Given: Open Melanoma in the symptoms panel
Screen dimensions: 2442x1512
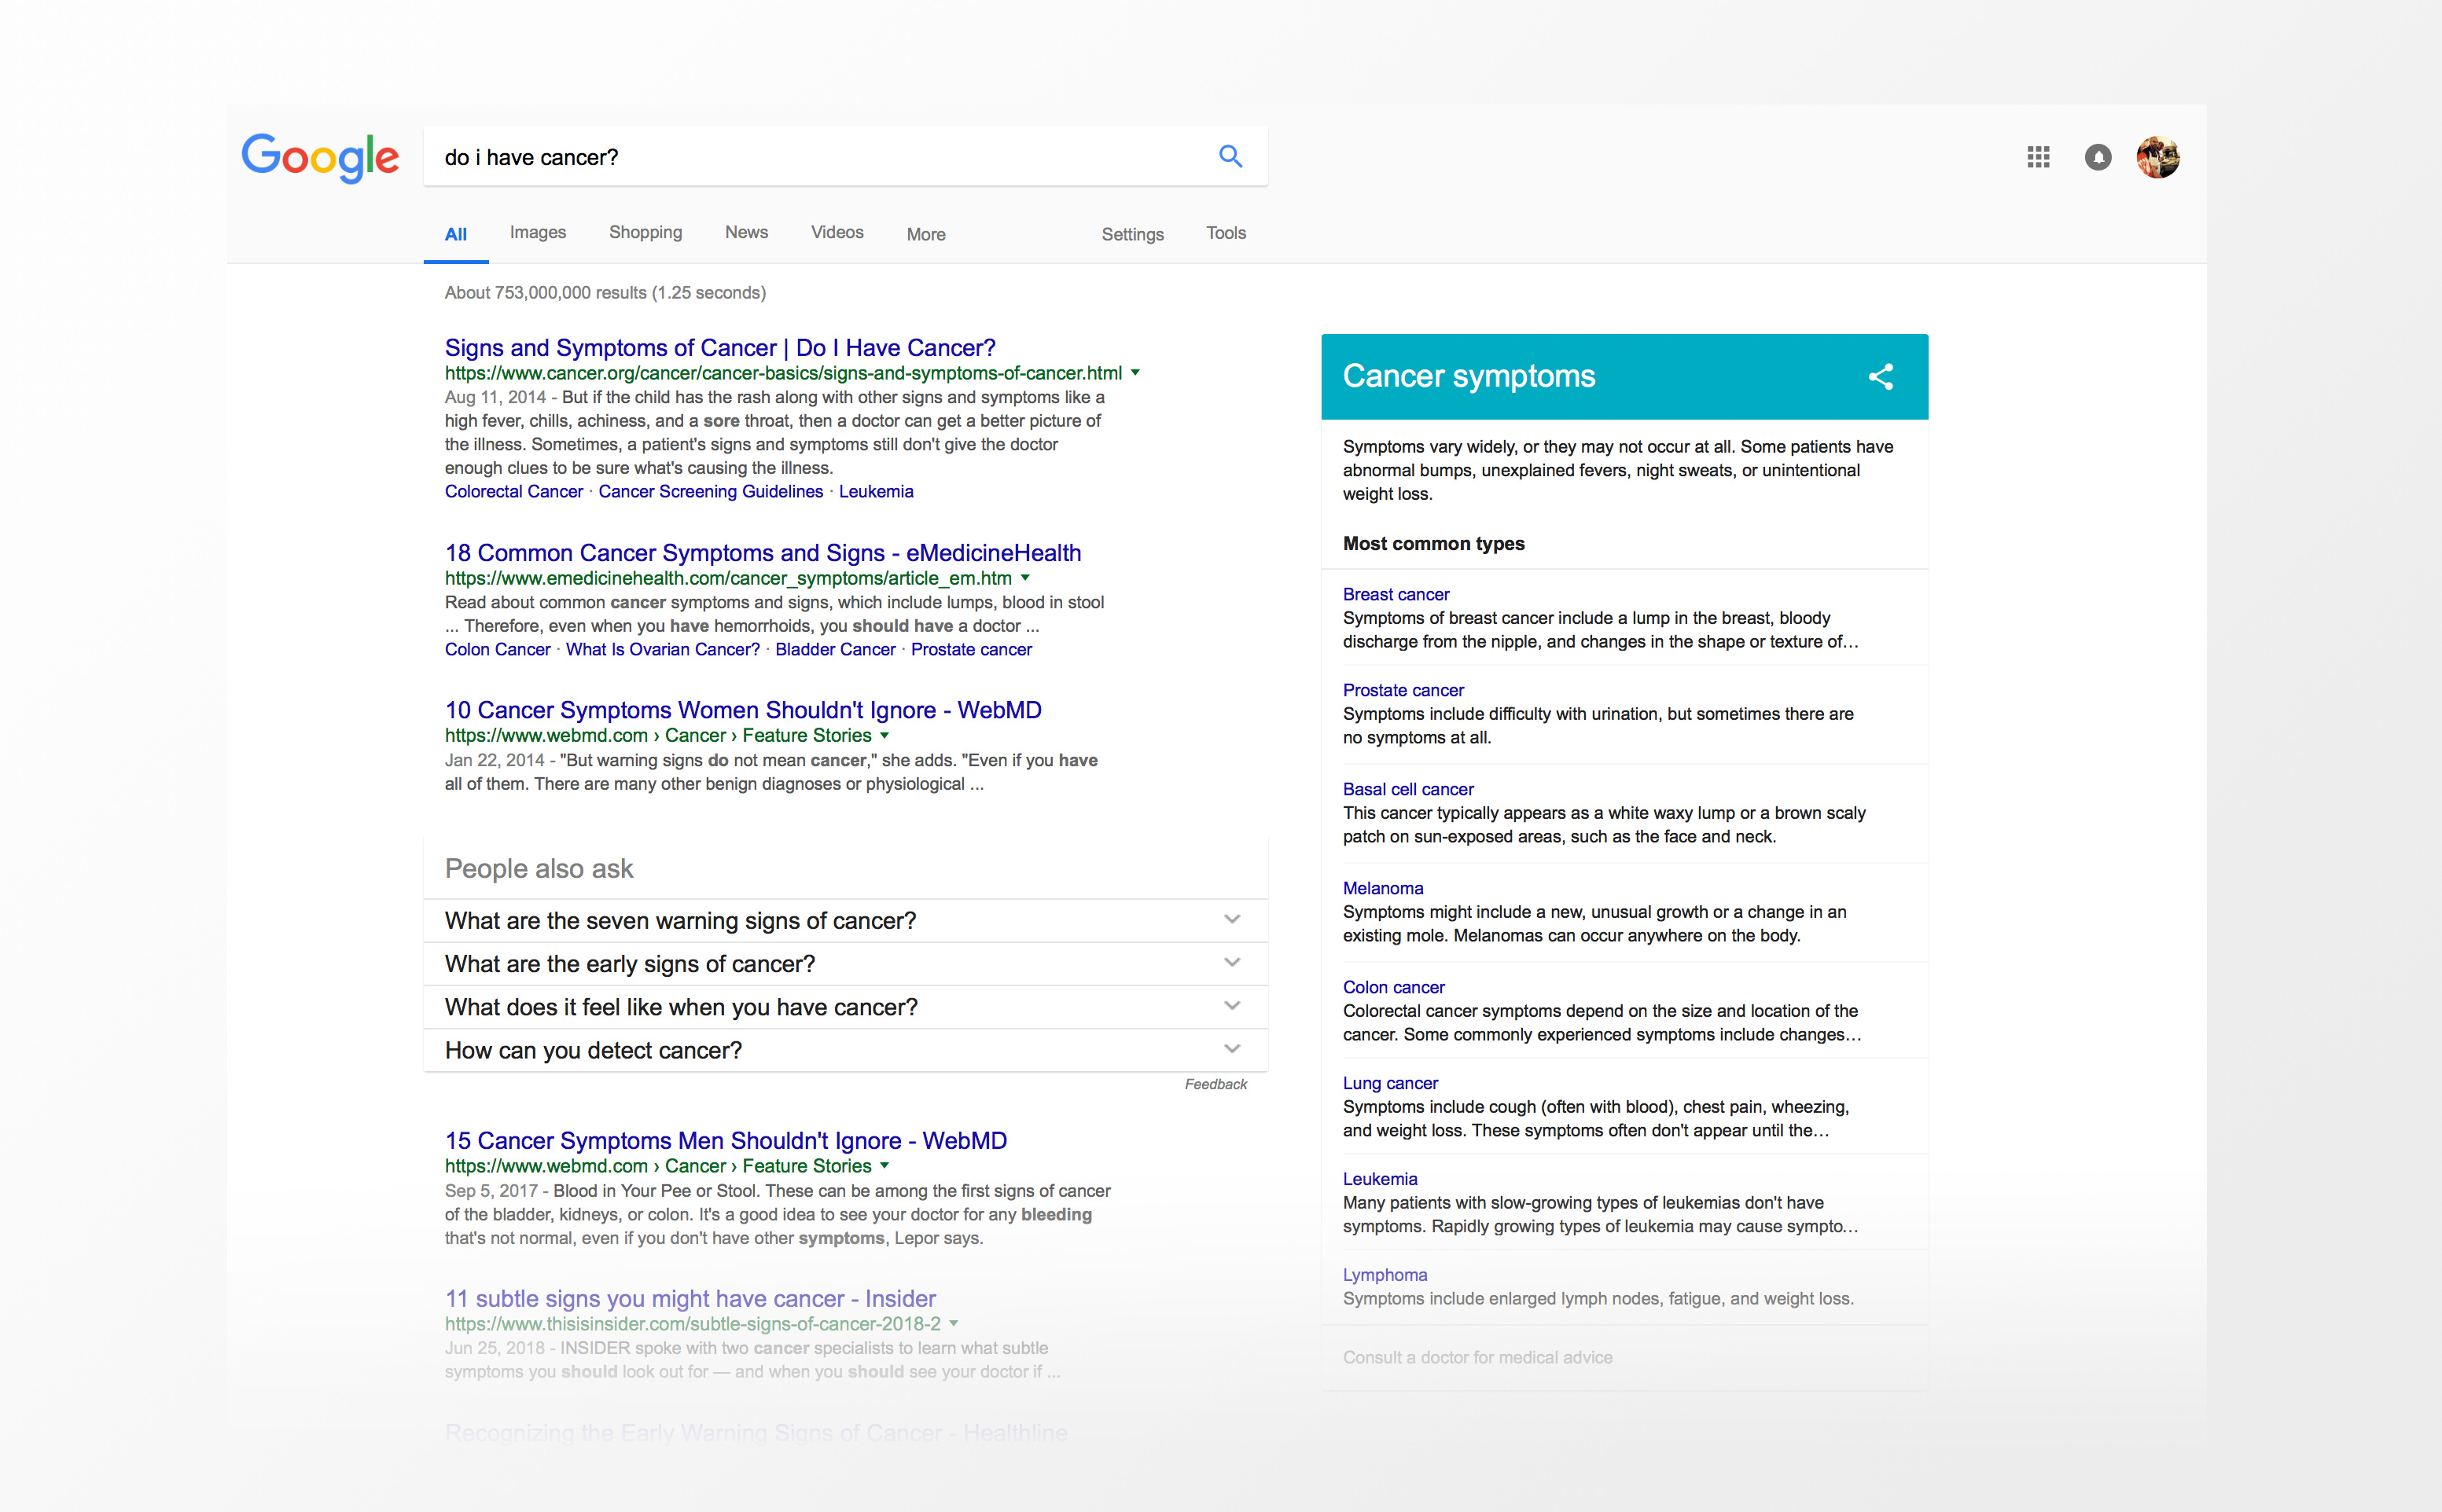Looking at the screenshot, I should click(x=1382, y=888).
